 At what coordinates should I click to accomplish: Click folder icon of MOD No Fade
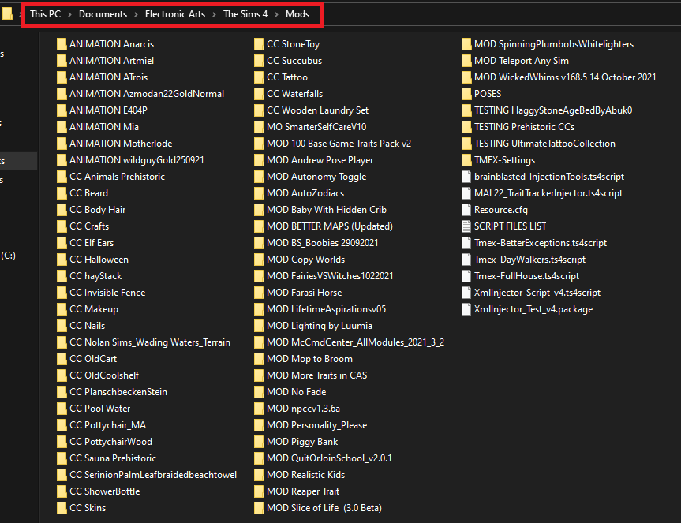point(259,392)
